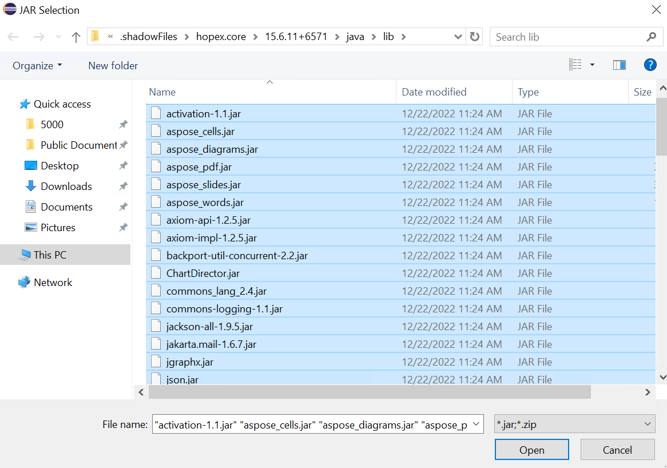Select the file jakarta.mail-1.6.7.jar
This screenshot has width=667, height=468.
pyautogui.click(x=400, y=344)
